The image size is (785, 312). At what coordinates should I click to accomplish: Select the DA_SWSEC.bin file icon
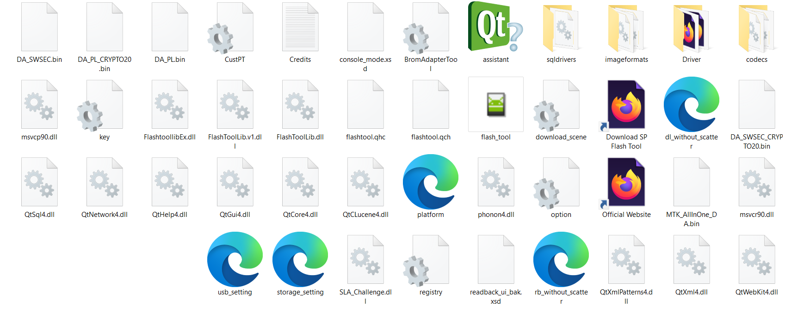tap(39, 27)
